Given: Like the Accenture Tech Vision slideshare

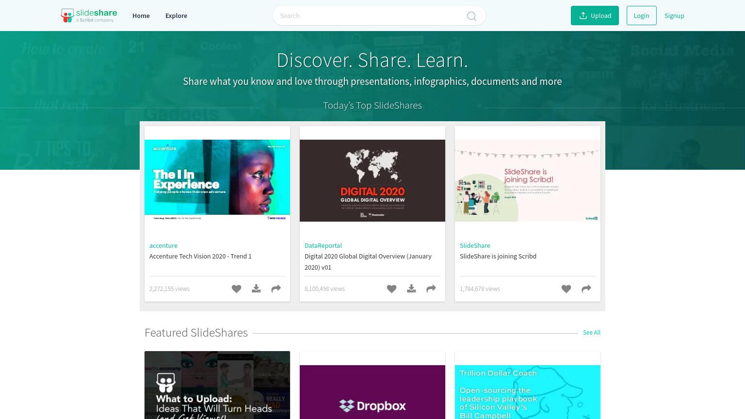Looking at the screenshot, I should (236, 289).
